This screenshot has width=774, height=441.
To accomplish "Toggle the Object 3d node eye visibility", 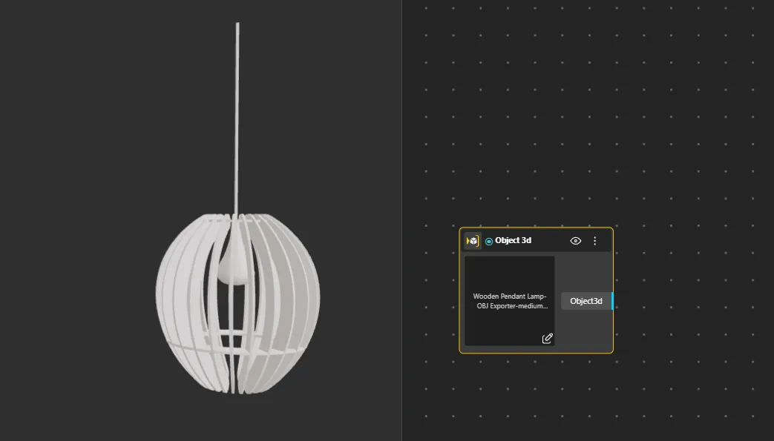I will pos(576,241).
